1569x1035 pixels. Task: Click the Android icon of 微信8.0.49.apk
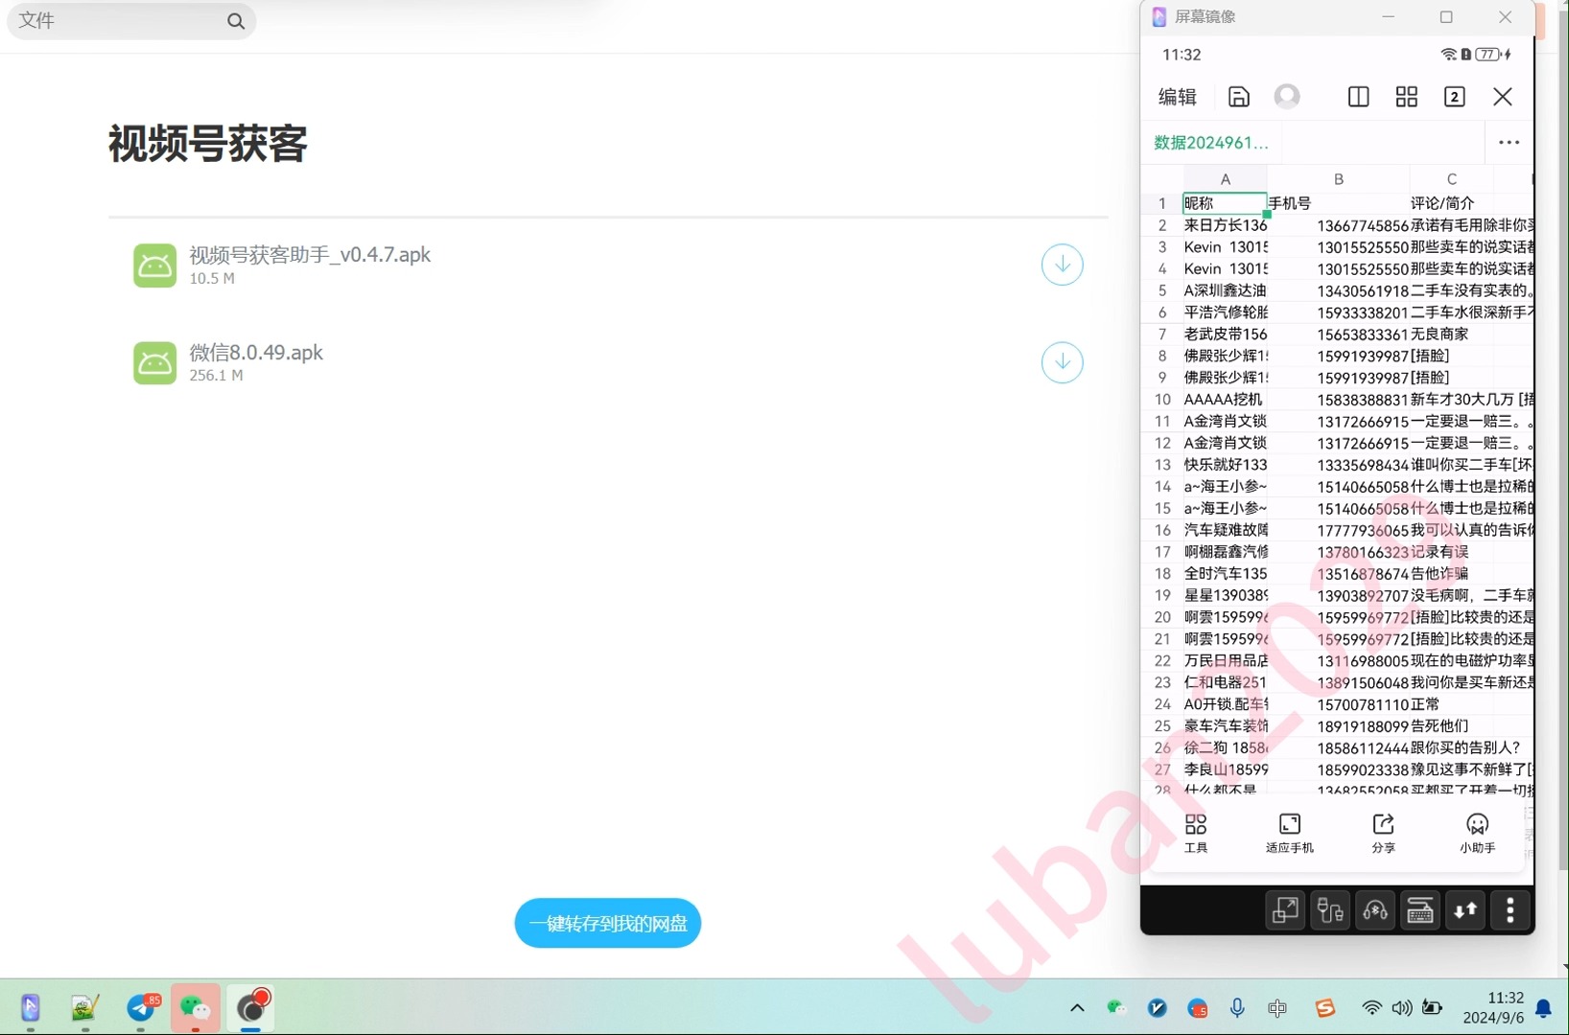[154, 363]
